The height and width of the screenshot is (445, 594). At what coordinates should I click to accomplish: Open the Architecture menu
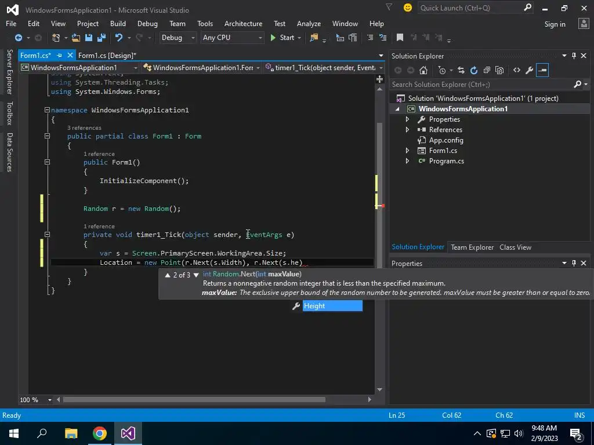pyautogui.click(x=243, y=23)
